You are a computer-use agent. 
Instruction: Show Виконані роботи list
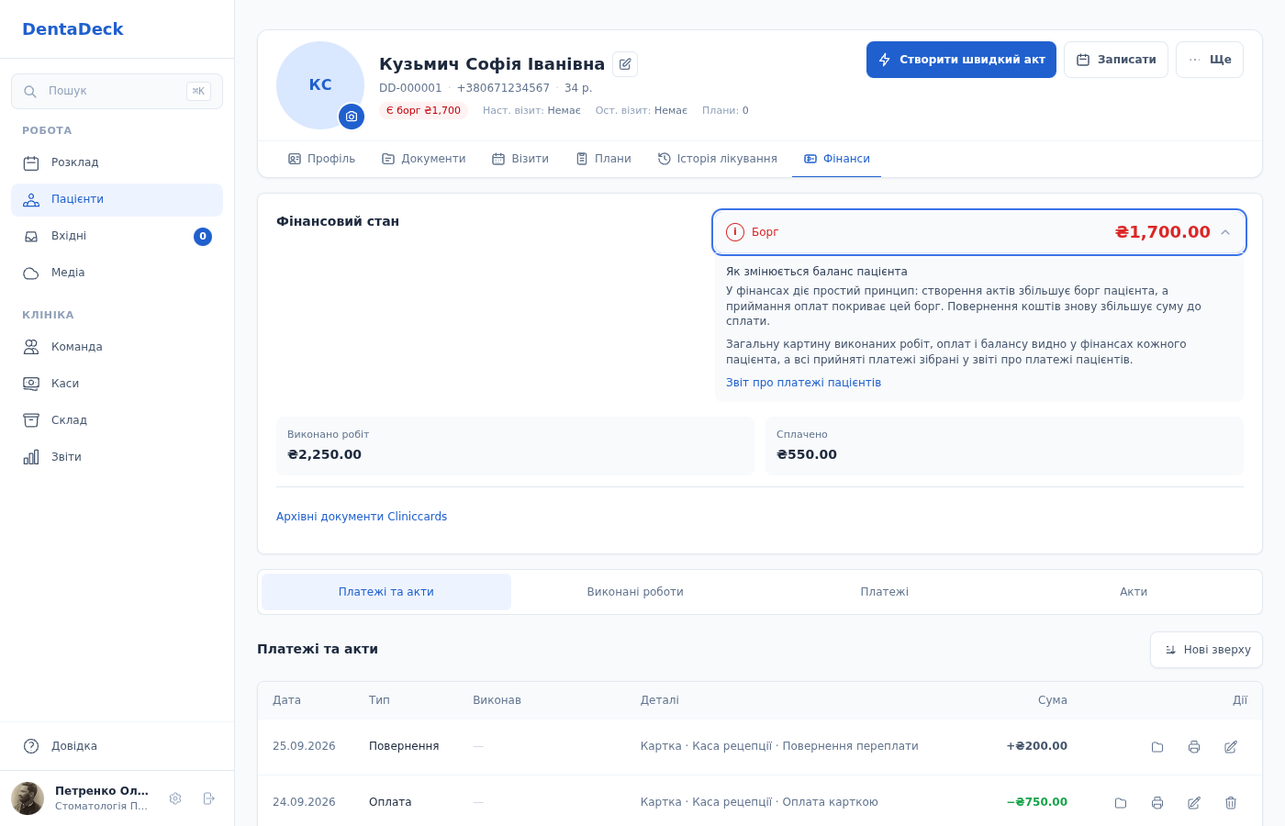tap(635, 592)
